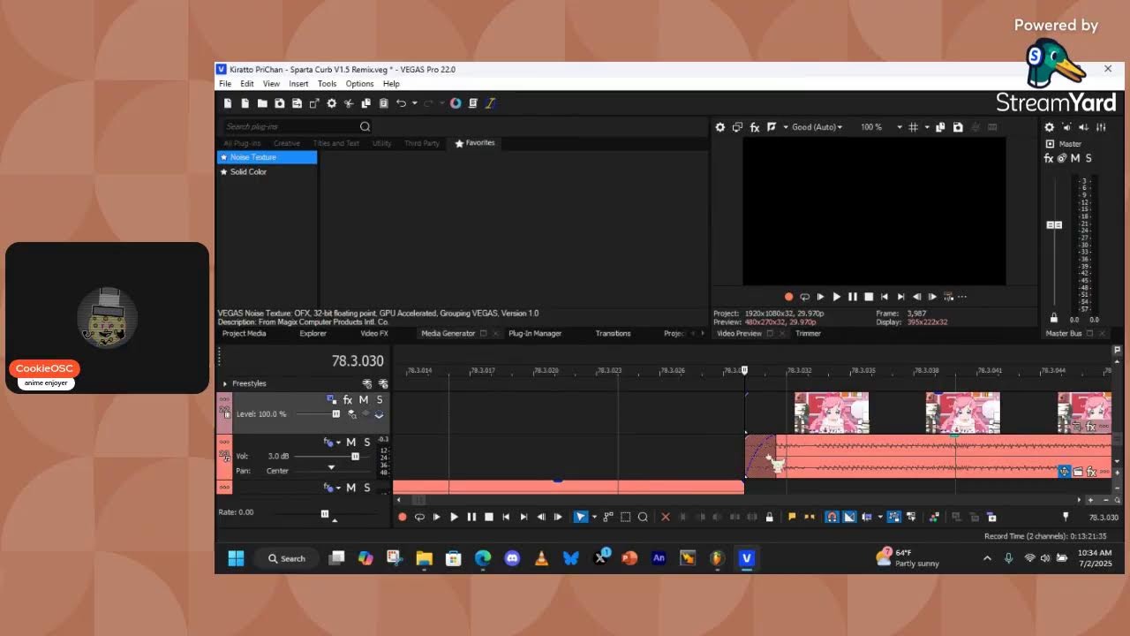
Task: Toggle split screen view in preview toolbar
Action: coord(771,127)
